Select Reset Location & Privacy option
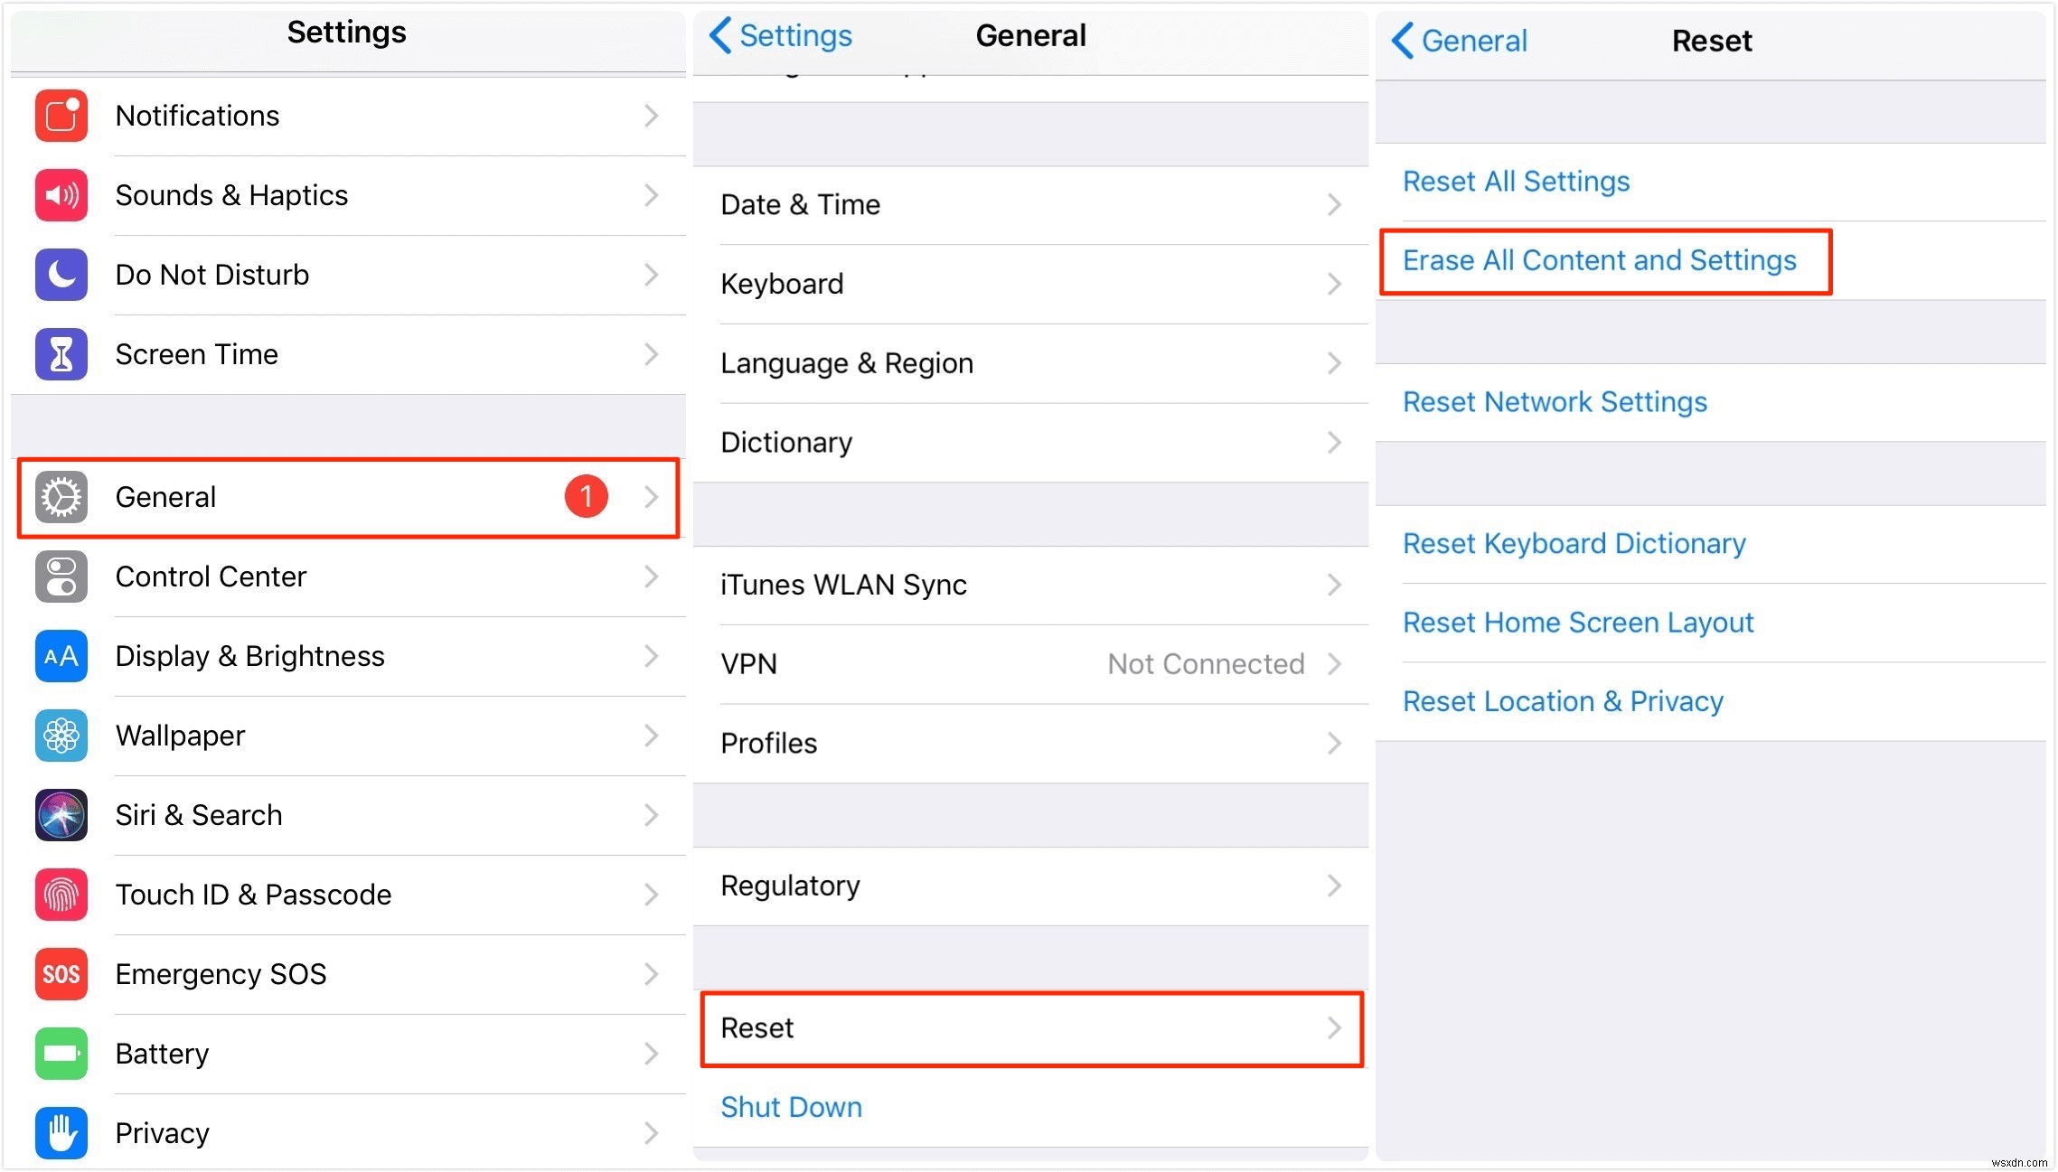Image resolution: width=2058 pixels, height=1172 pixels. (x=1566, y=703)
